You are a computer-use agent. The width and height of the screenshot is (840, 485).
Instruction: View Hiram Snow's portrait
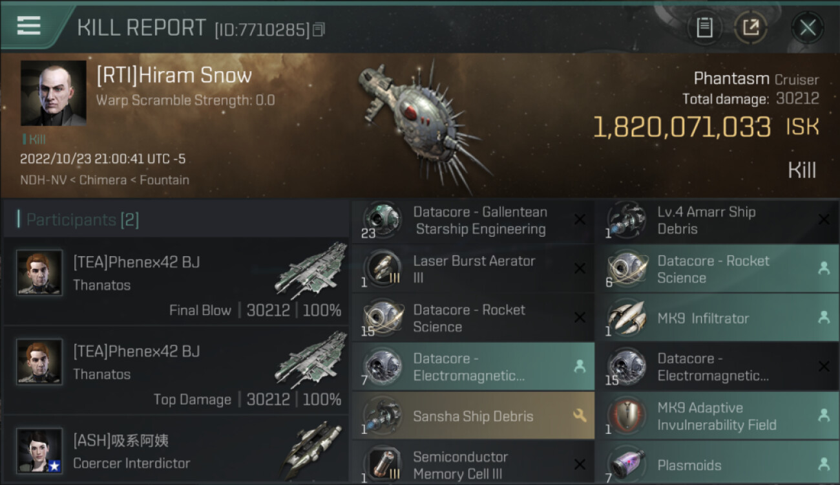tap(53, 93)
